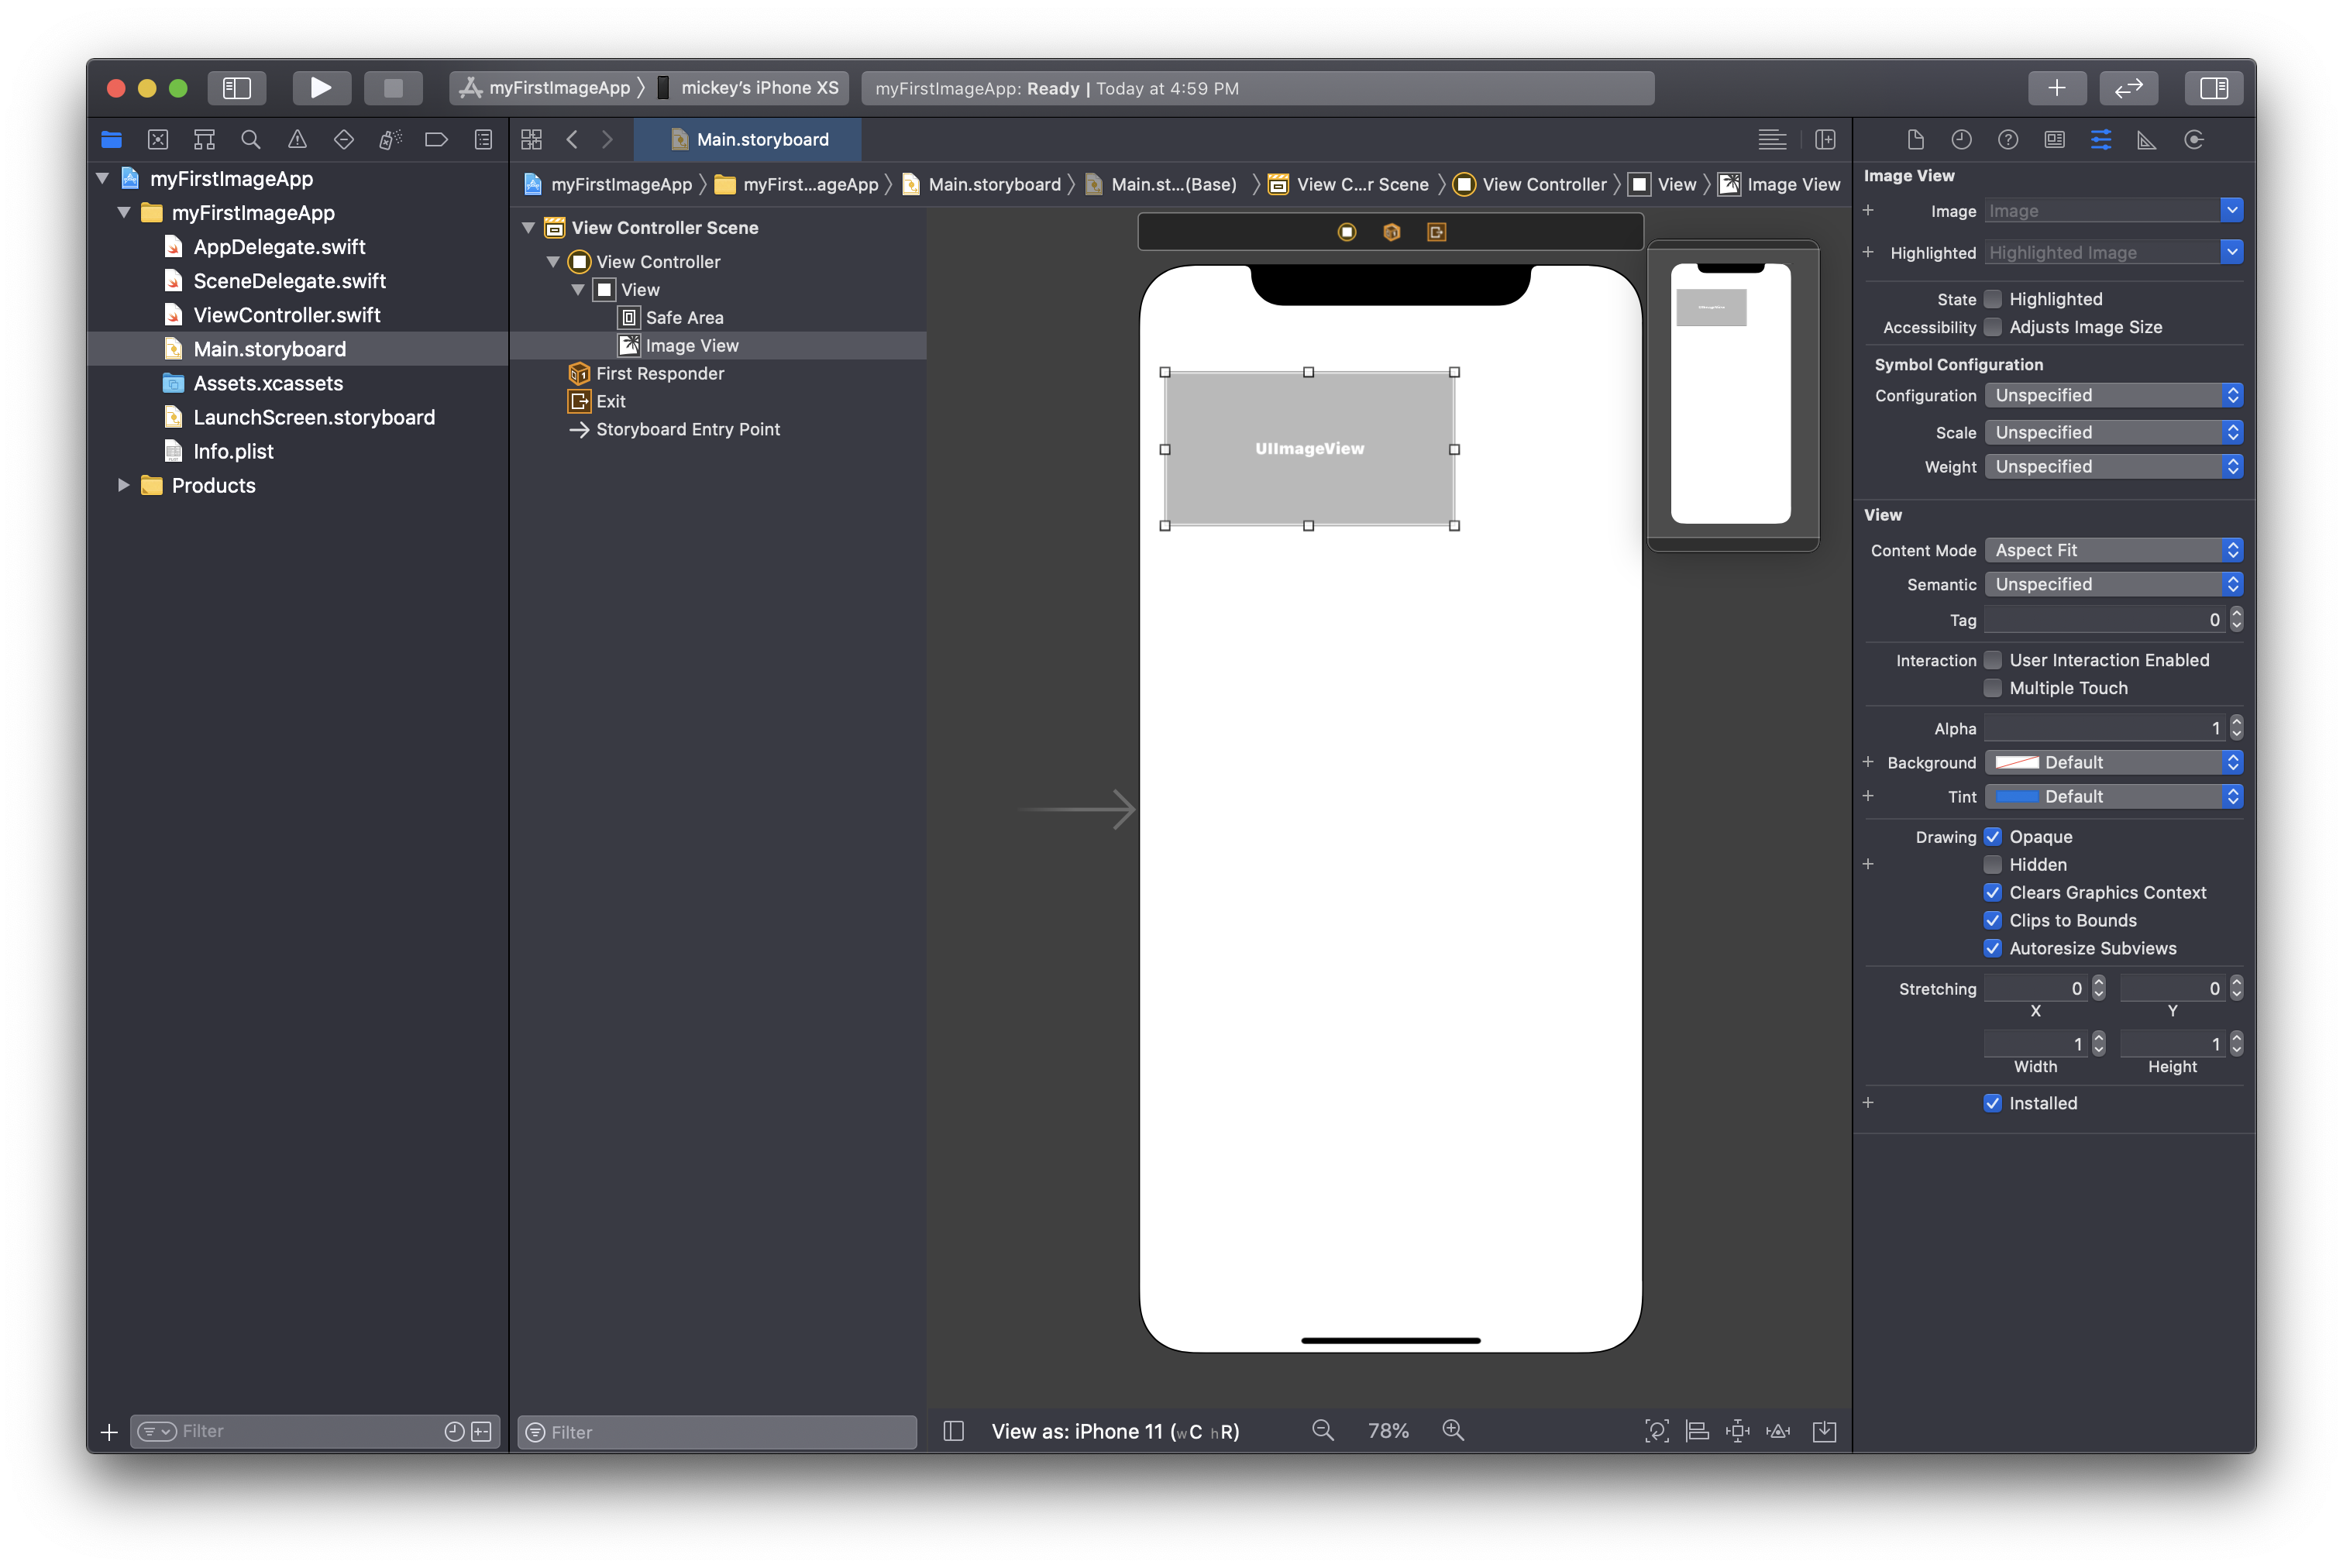Click Update Frames button in canvas bar
2343x1568 pixels.
[x=1656, y=1431]
